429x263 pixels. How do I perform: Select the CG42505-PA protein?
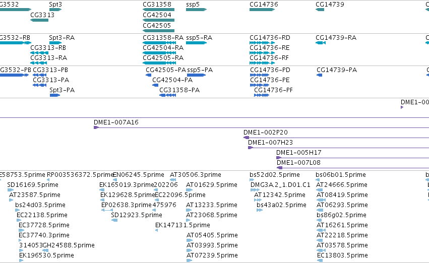pyautogui.click(x=149, y=75)
